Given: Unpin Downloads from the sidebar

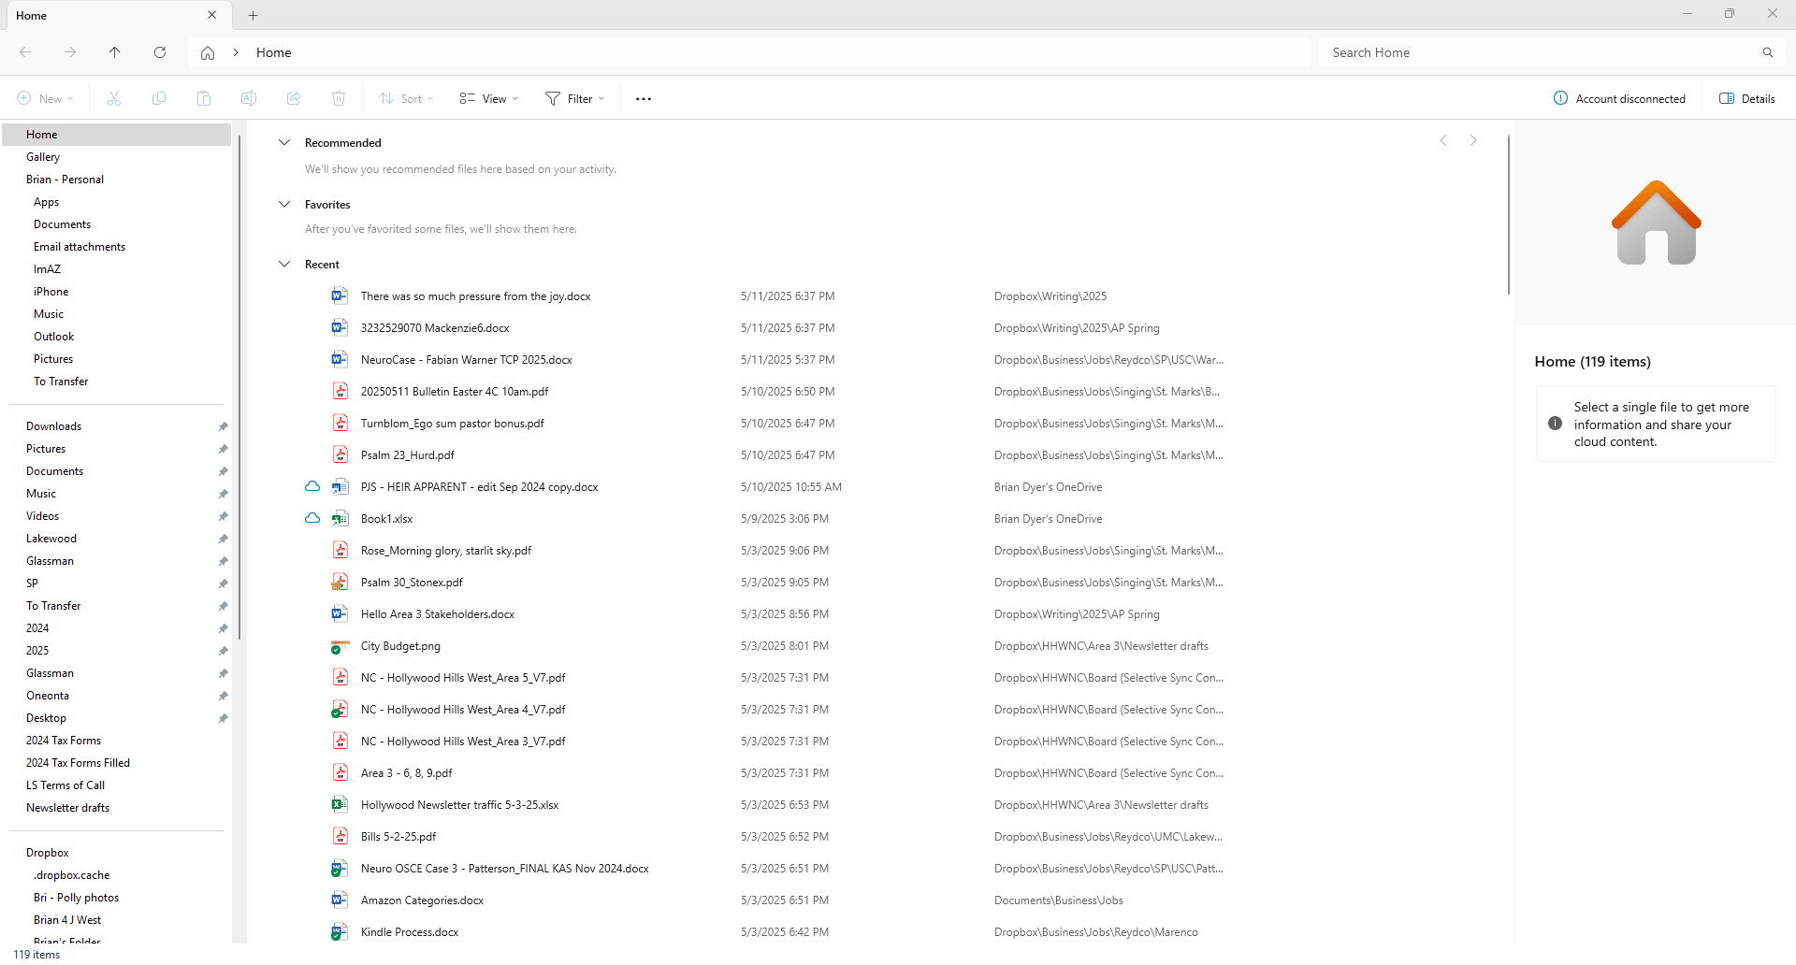Looking at the screenshot, I should click(x=223, y=426).
